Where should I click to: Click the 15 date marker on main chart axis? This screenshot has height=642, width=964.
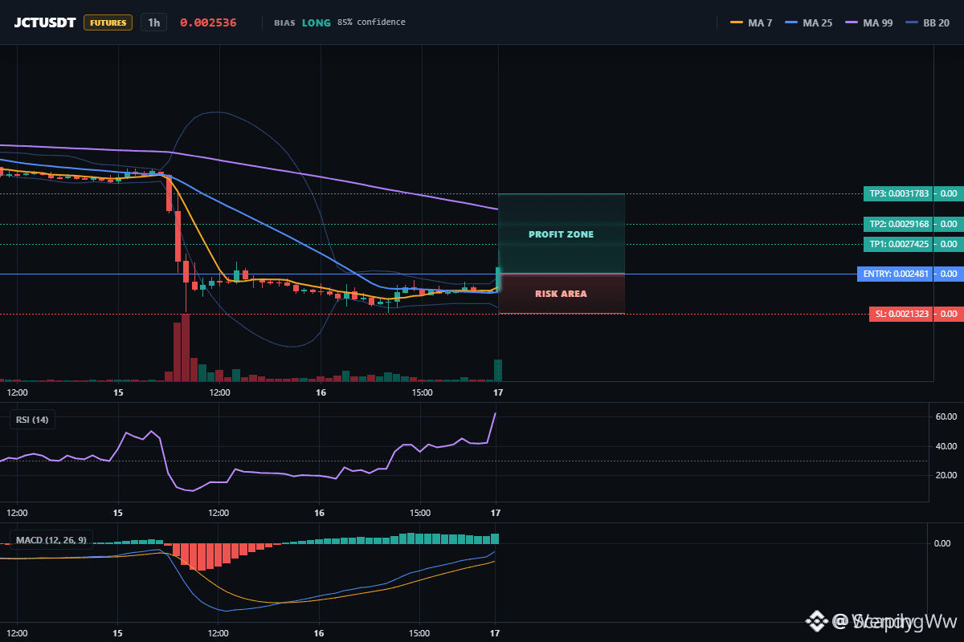pyautogui.click(x=118, y=392)
